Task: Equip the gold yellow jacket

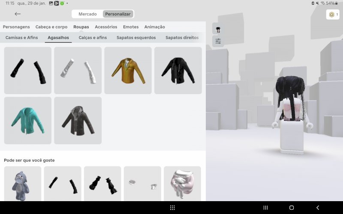Action: pyautogui.click(x=128, y=70)
